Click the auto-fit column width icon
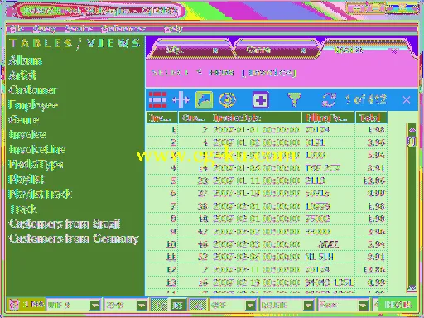 [x=181, y=99]
